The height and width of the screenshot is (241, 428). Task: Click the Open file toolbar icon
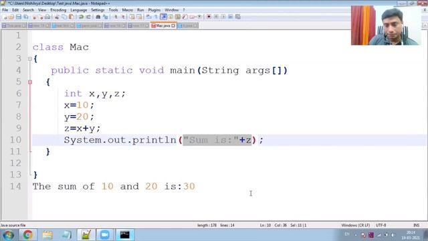[x=11, y=17]
